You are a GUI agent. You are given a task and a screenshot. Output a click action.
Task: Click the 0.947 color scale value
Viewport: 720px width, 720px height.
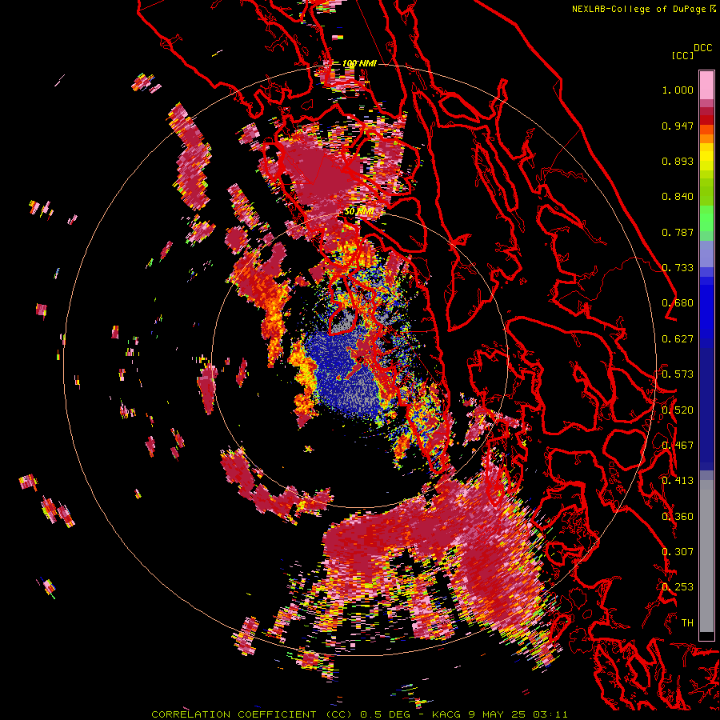(x=678, y=126)
